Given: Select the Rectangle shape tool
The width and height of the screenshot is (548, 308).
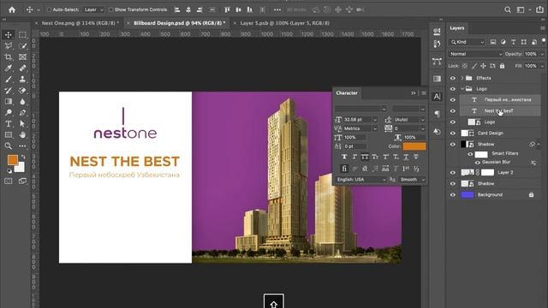Looking at the screenshot, I should pos(9,135).
